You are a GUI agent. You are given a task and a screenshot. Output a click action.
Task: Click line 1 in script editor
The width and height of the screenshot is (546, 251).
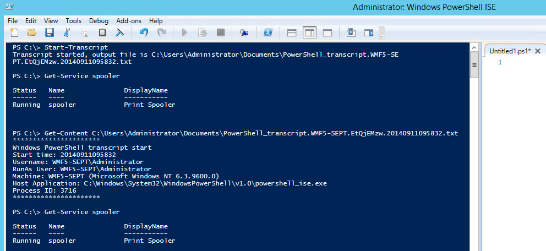pyautogui.click(x=523, y=62)
